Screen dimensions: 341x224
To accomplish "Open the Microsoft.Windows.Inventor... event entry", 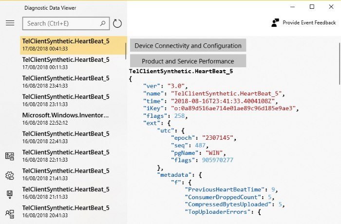I will coord(66,119).
